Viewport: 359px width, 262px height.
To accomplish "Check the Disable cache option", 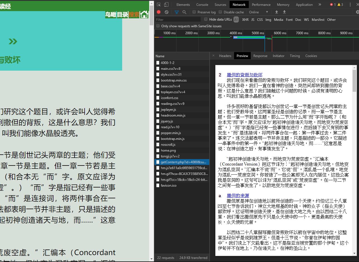I will pos(220,12).
